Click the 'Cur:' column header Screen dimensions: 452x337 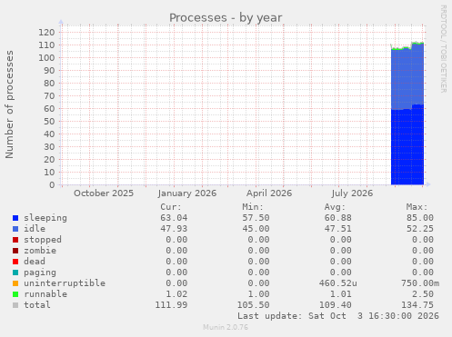171,207
